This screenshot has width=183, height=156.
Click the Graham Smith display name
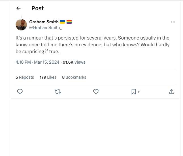pyautogui.click(x=44, y=22)
